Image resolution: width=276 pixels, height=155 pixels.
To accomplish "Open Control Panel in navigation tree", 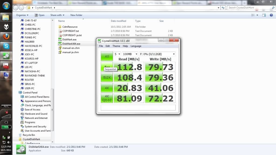I will pyautogui.click(x=30, y=92).
